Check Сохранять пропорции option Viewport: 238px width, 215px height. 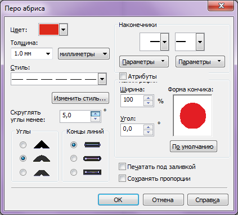pyautogui.click(x=122, y=179)
